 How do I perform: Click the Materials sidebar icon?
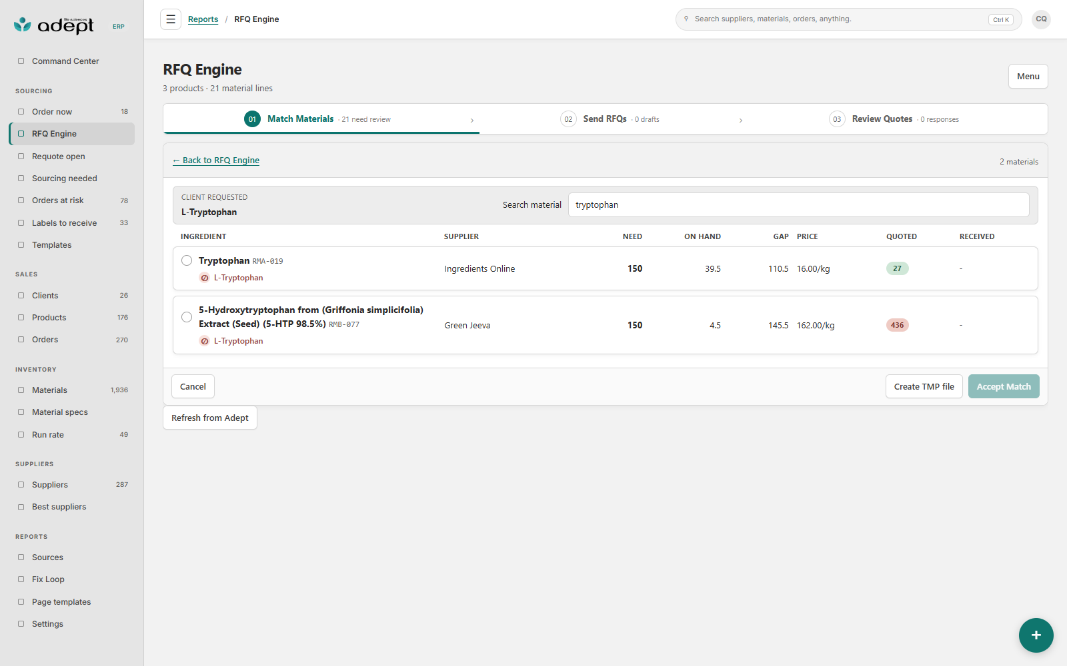point(21,390)
